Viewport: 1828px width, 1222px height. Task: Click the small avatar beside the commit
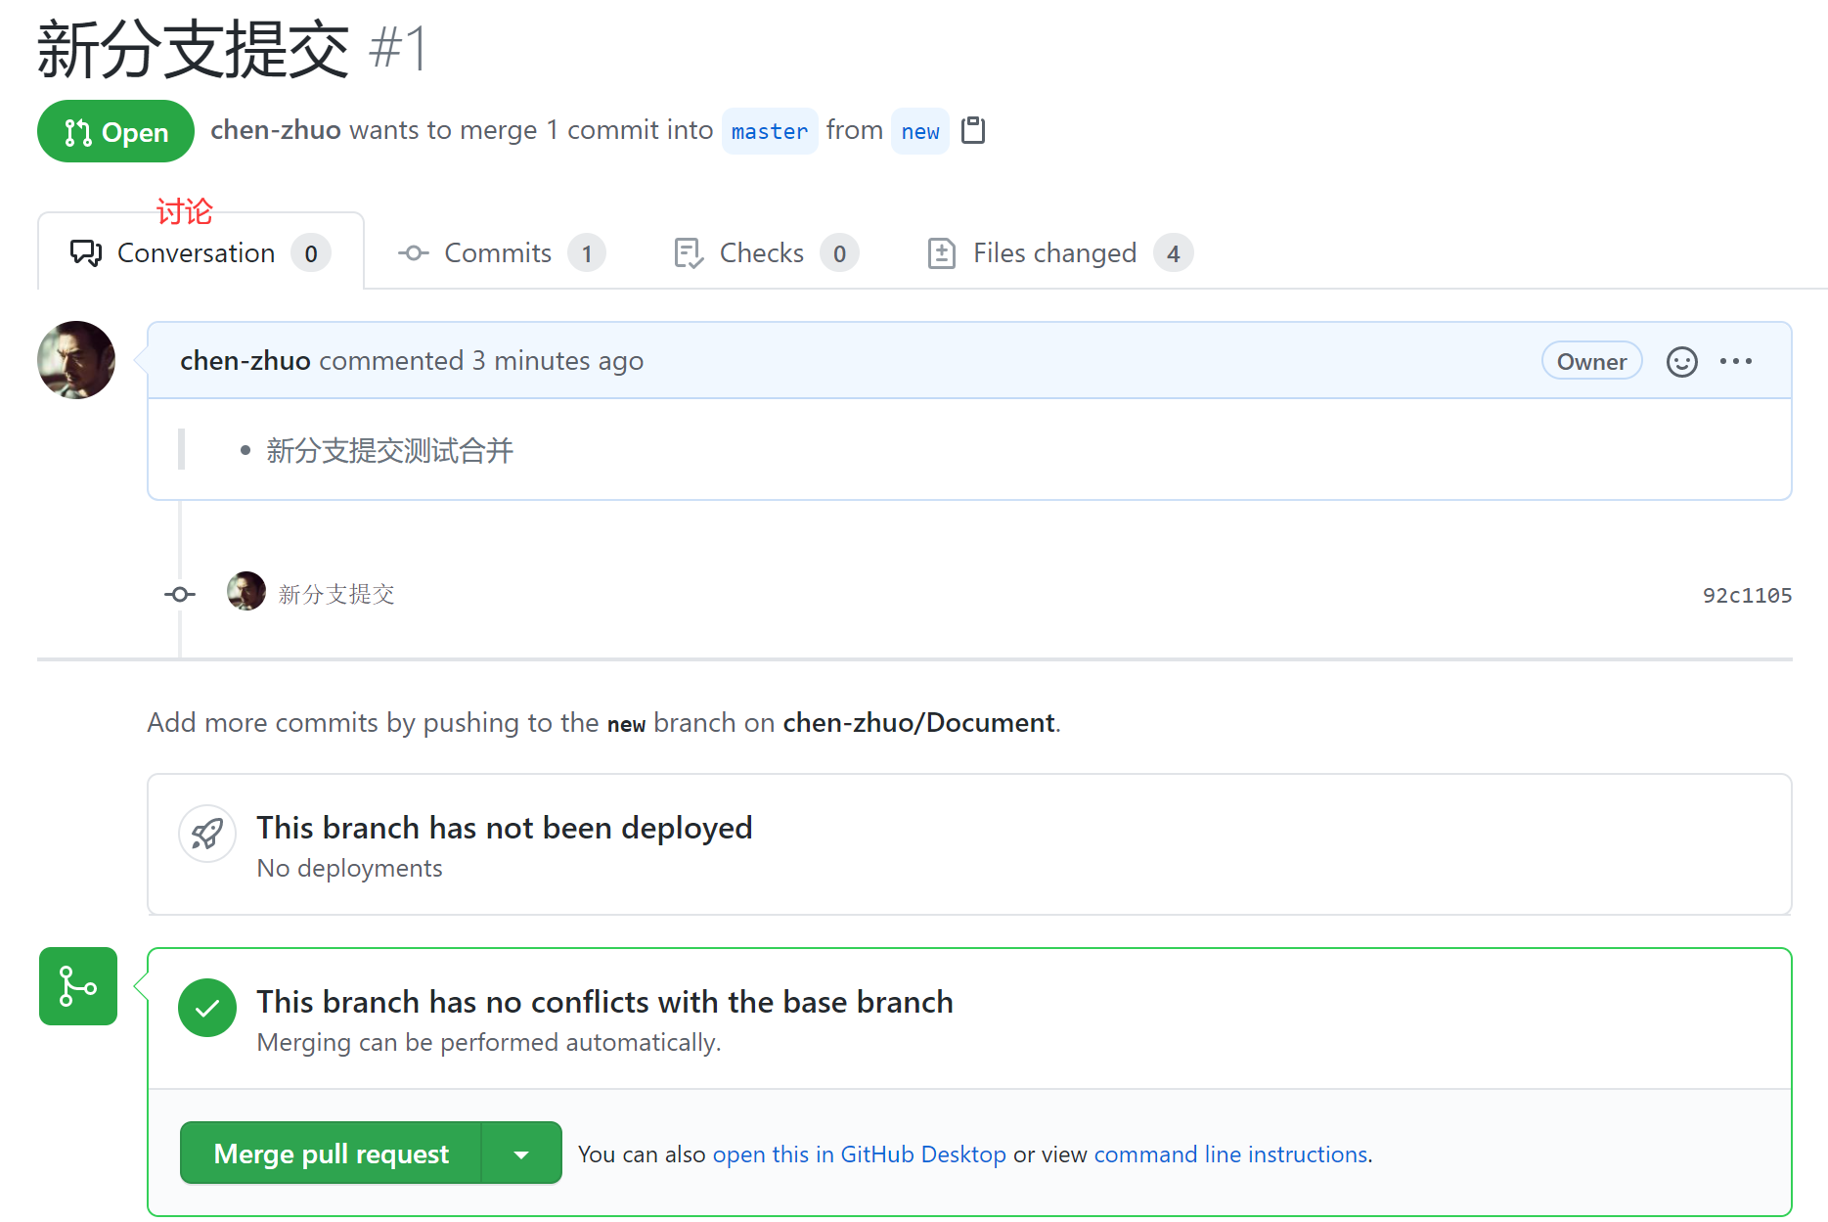245,592
